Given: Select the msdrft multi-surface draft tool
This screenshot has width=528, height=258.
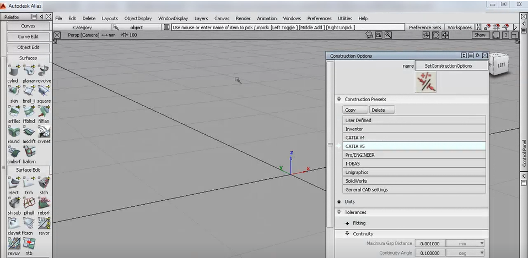Looking at the screenshot, I should click(29, 131).
